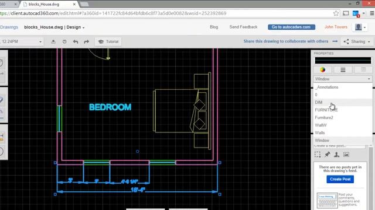This screenshot has width=375, height=210.
Task: Click the lower left dimension selection grip
Action: [55, 194]
